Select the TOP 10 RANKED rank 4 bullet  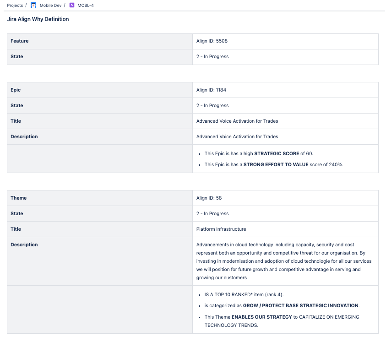244,294
